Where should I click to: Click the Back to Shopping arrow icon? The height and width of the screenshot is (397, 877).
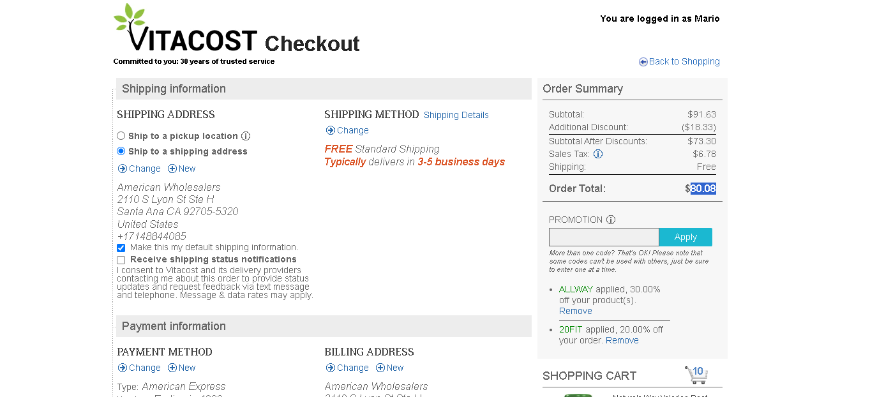click(x=643, y=62)
